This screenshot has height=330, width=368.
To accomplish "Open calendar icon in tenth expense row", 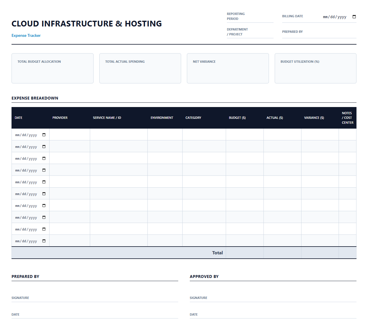I will [44, 241].
